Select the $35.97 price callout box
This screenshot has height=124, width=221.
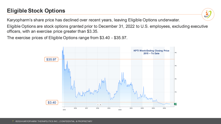(51, 59)
